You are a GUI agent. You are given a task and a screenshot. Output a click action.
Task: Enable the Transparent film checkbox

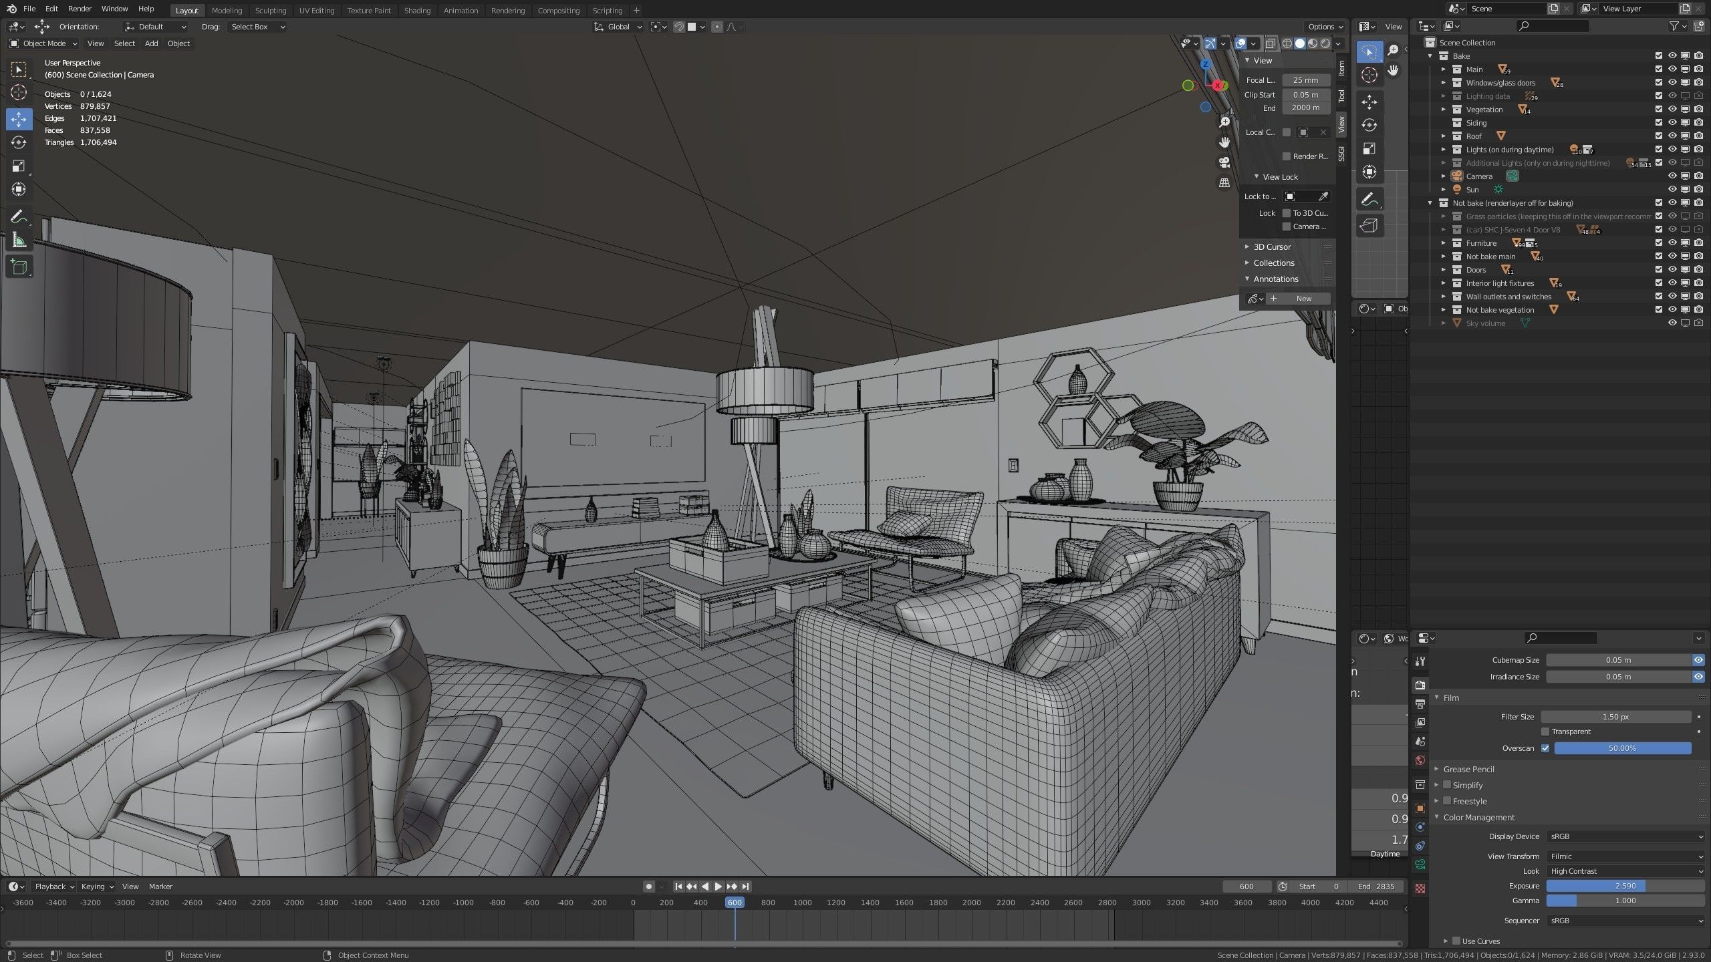[1545, 732]
